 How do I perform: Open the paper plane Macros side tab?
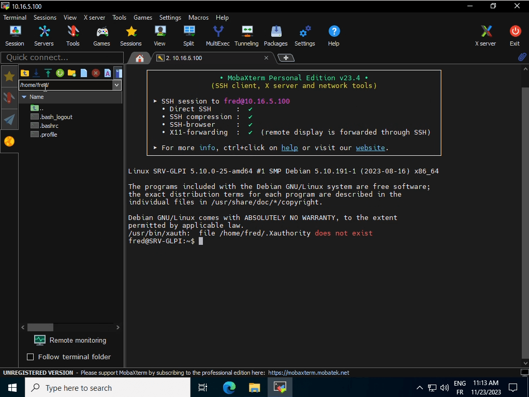[x=9, y=120]
